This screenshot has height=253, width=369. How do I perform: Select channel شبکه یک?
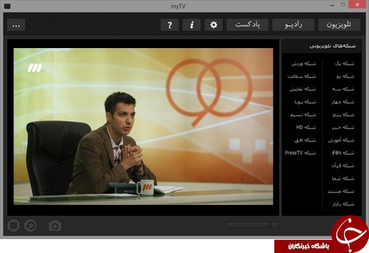(345, 63)
